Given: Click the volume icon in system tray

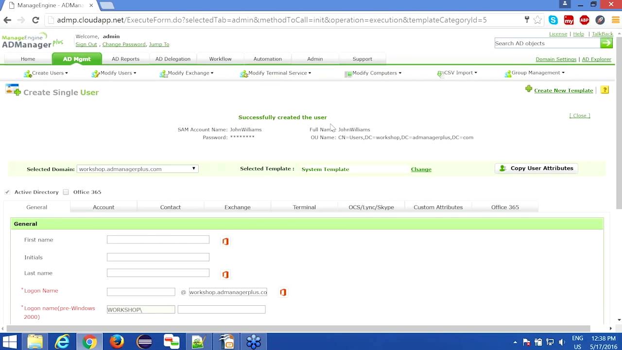Looking at the screenshot, I should [x=562, y=342].
